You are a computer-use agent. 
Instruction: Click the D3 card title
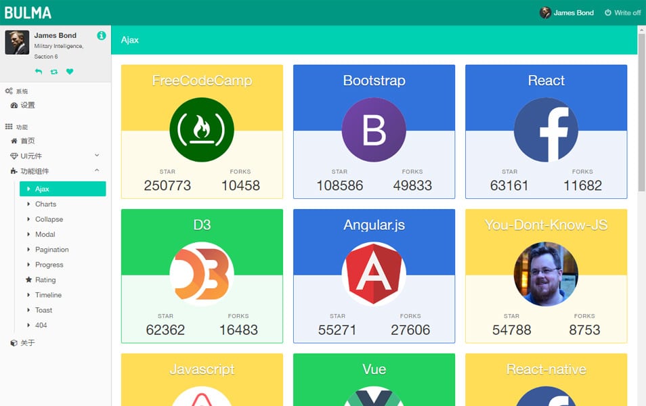[x=202, y=225]
